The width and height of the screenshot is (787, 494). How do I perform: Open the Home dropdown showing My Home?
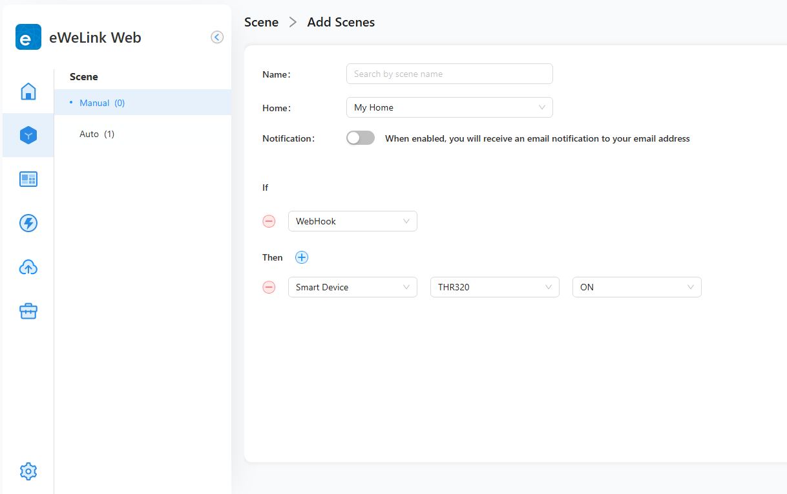coord(450,107)
